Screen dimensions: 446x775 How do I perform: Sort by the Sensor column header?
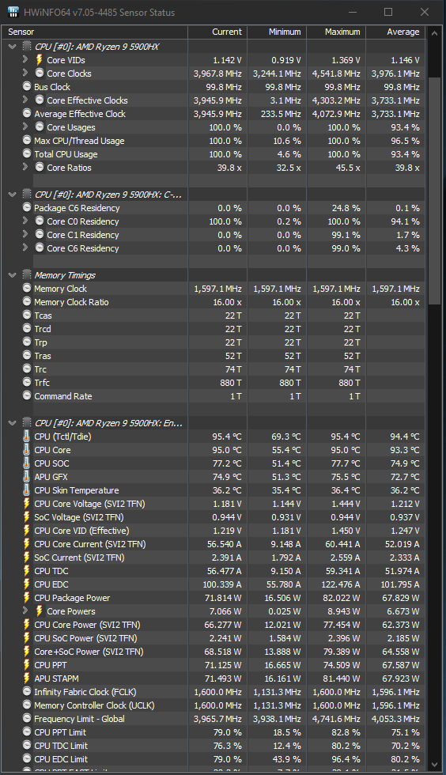pos(95,32)
